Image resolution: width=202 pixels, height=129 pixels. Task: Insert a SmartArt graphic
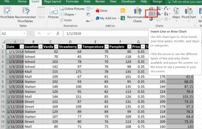pos(88,14)
